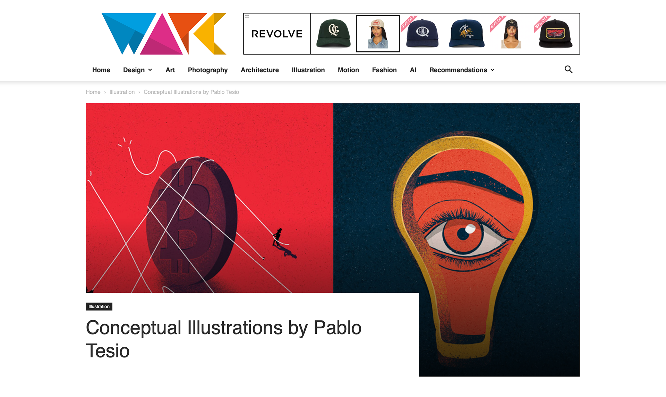Select the navy GOLF cap with 50% off
Image resolution: width=666 pixels, height=397 pixels.
422,34
